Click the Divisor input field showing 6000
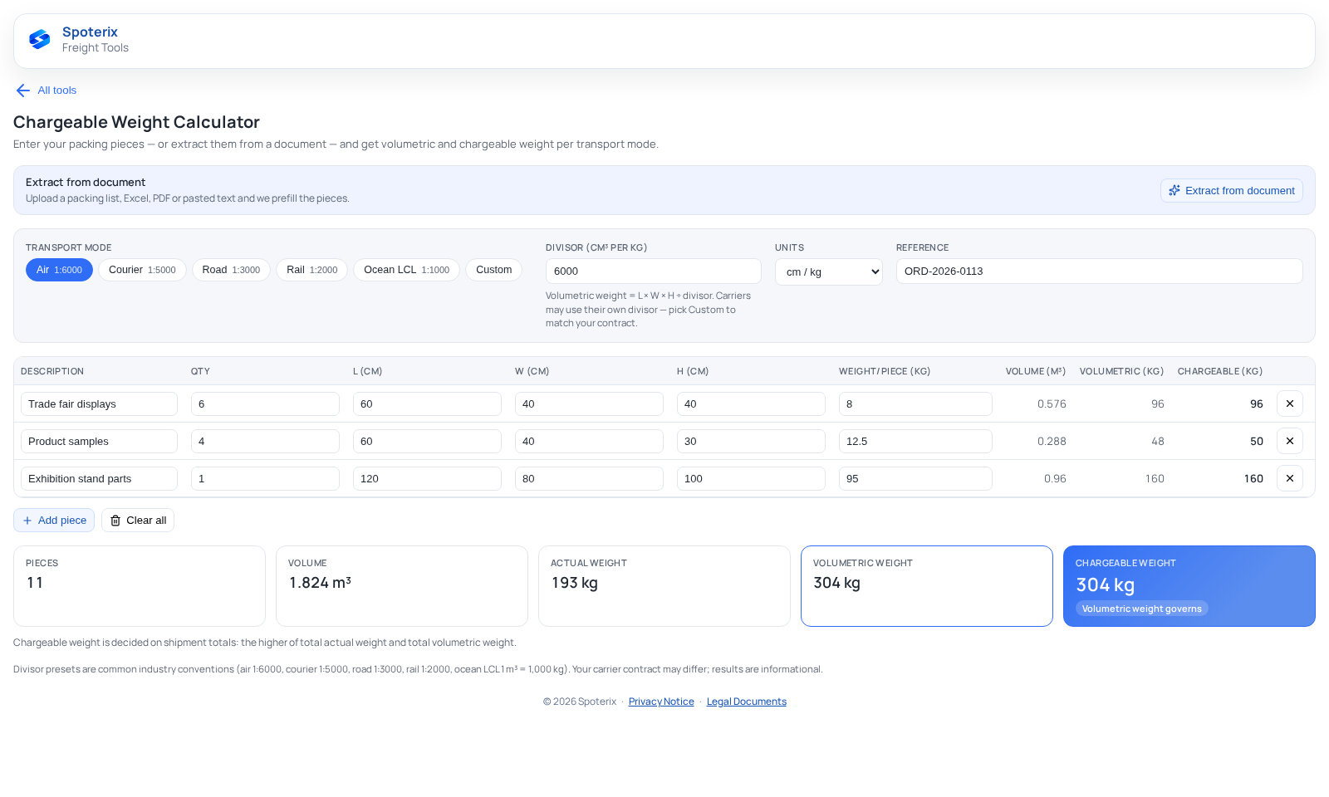 click(x=653, y=271)
